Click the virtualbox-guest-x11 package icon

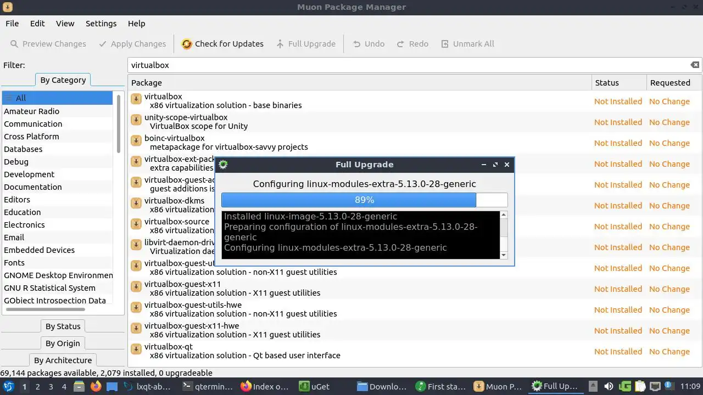click(x=136, y=286)
